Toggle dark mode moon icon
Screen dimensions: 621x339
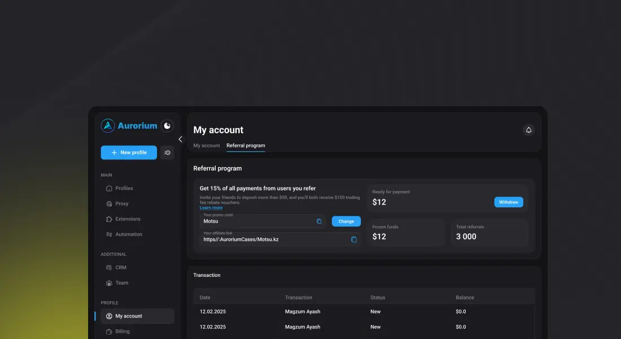[x=167, y=126]
